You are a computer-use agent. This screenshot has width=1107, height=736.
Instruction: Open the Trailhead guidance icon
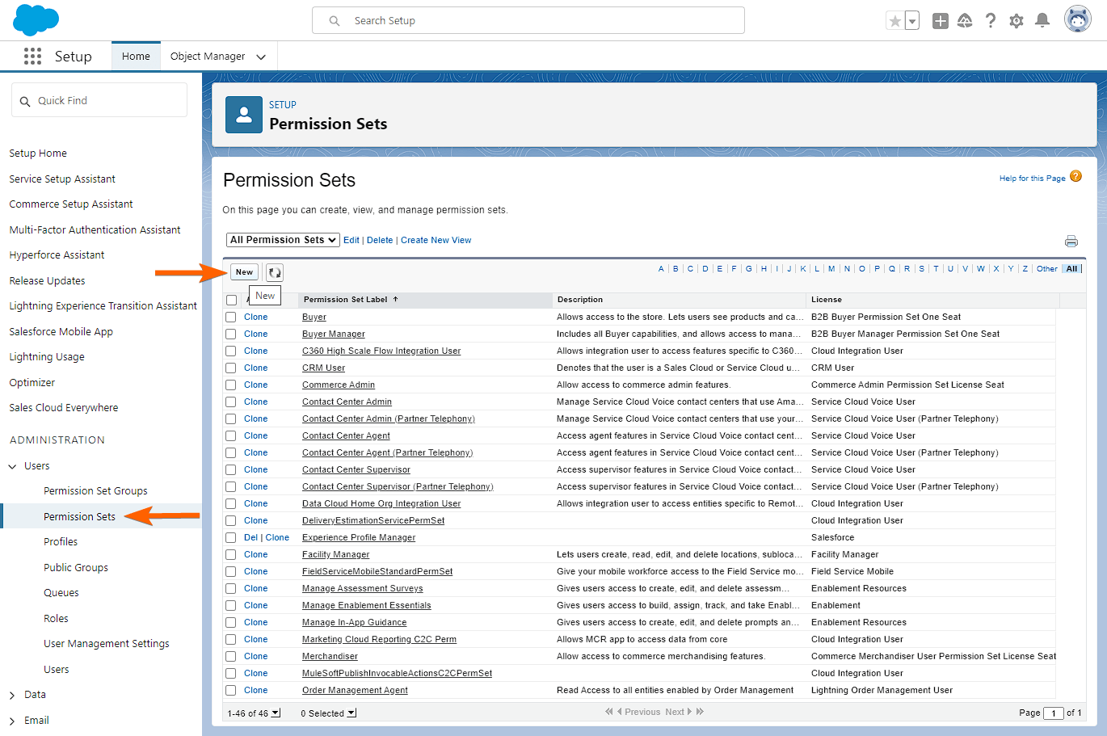tap(965, 21)
